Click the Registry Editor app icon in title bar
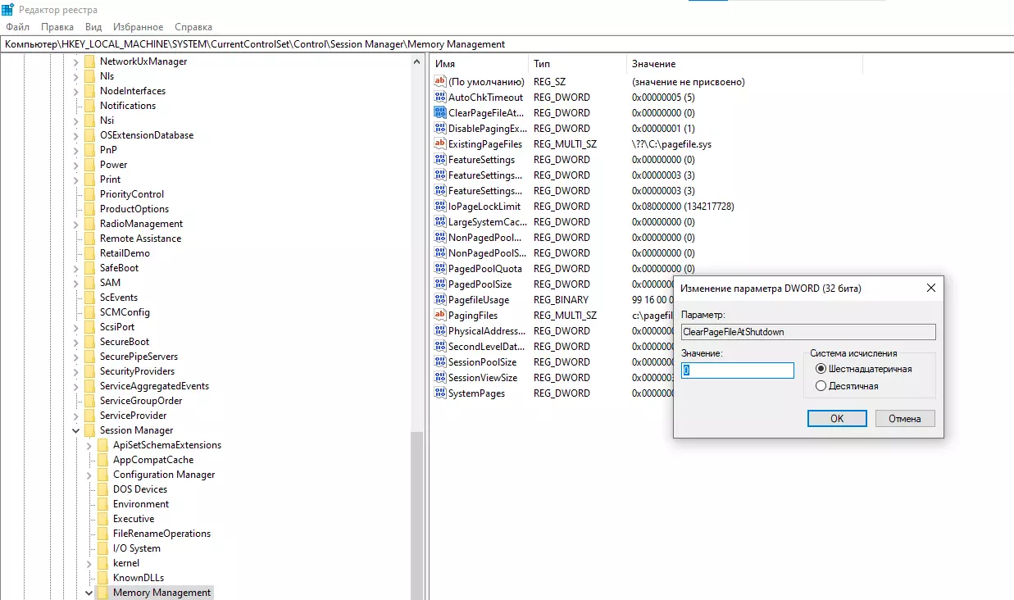This screenshot has height=600, width=1014. [7, 10]
